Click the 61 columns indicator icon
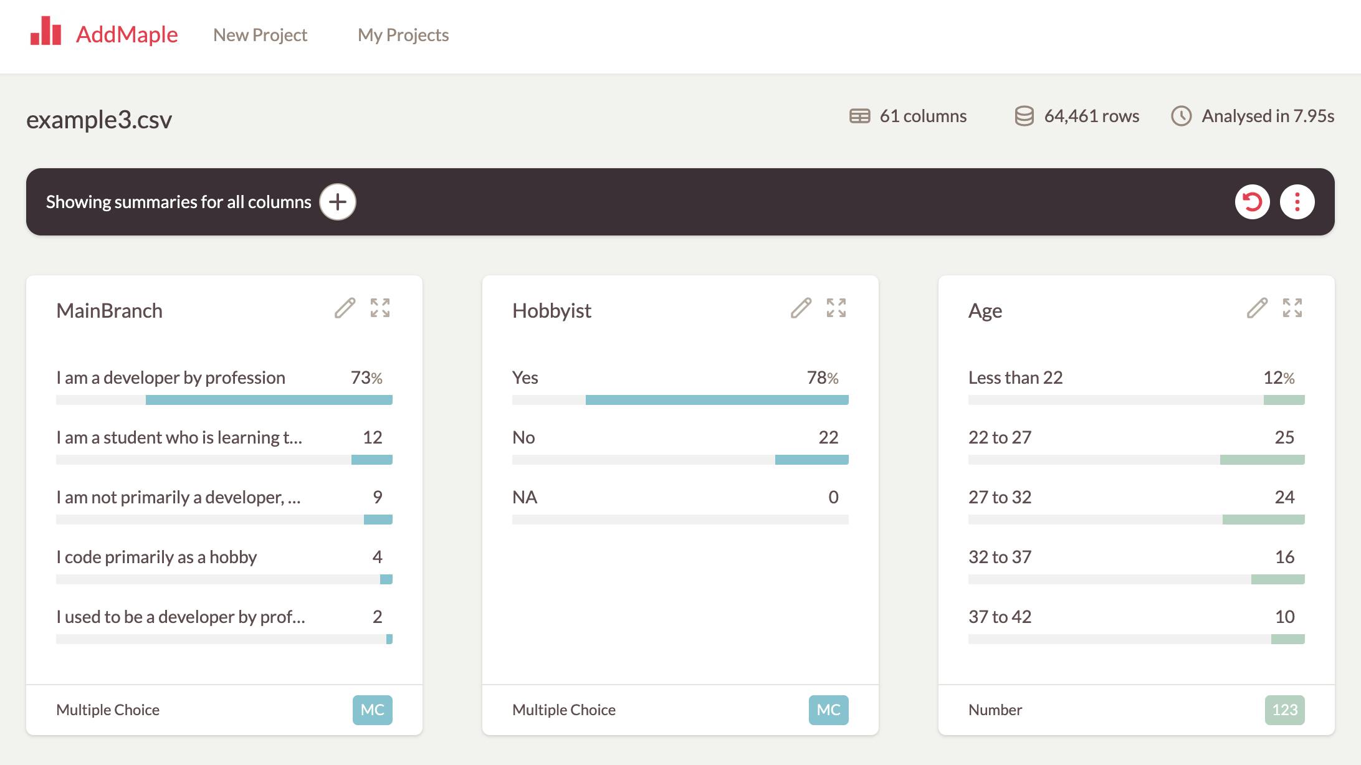 (859, 116)
